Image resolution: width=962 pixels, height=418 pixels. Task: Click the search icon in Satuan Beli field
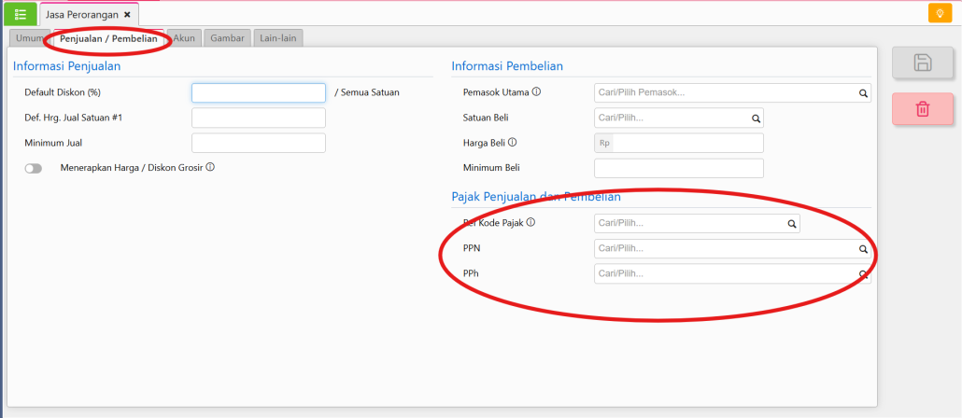coord(756,118)
